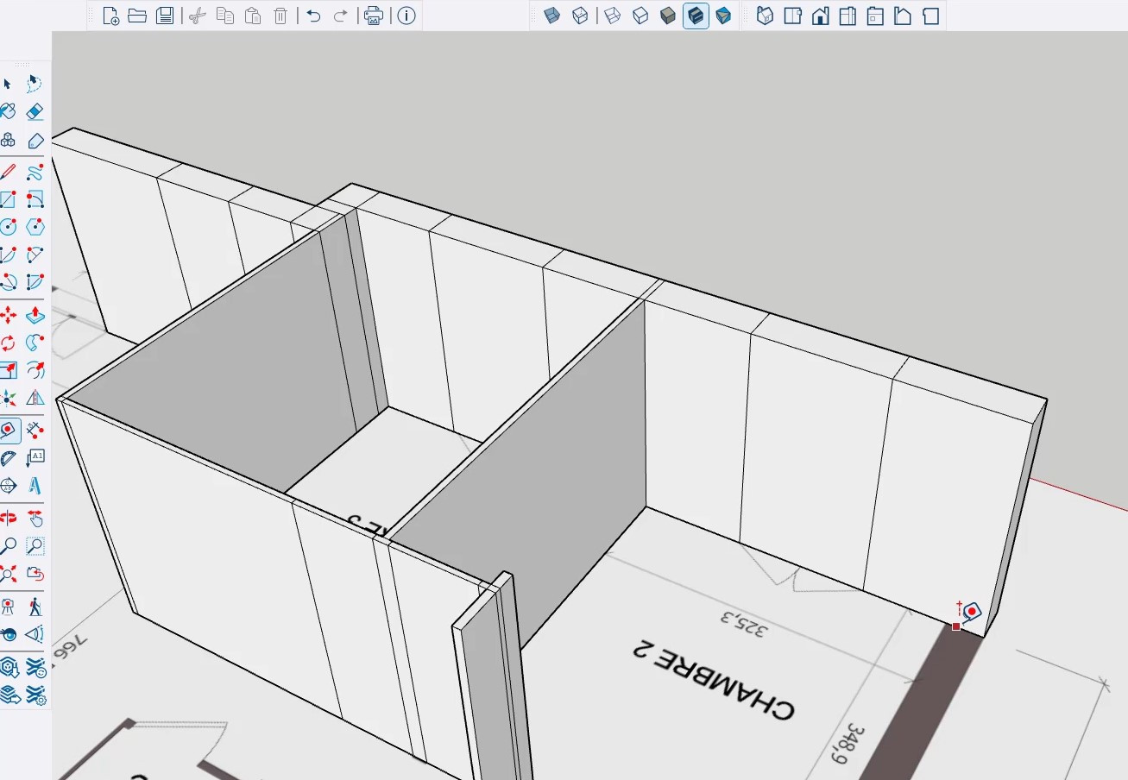
Task: Select the Push/Pull tool
Action: 35,315
